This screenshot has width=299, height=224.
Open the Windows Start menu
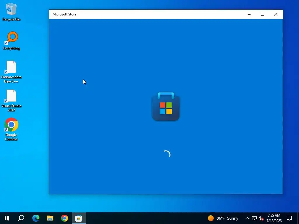[7, 218]
